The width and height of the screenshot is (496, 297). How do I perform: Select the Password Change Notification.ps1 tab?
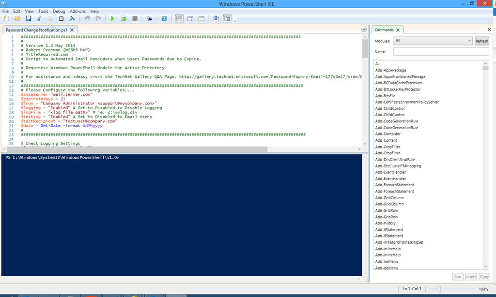tap(36, 30)
